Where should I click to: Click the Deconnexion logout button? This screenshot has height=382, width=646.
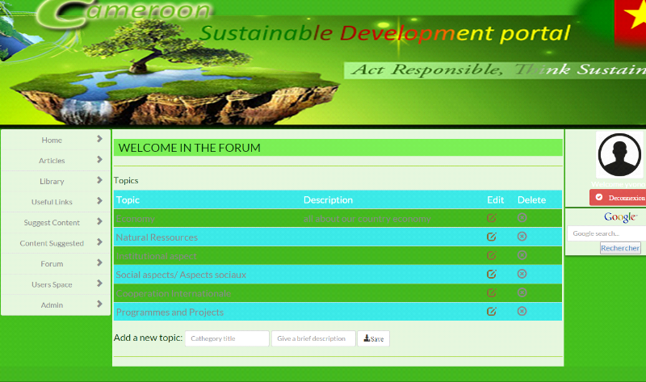click(x=618, y=197)
